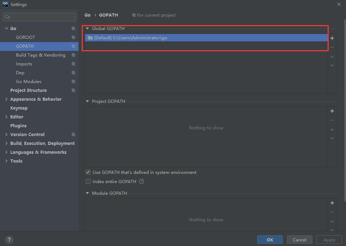Click the move-up arrow for Module GOPATH
The width and height of the screenshot is (346, 246).
tap(332, 221)
